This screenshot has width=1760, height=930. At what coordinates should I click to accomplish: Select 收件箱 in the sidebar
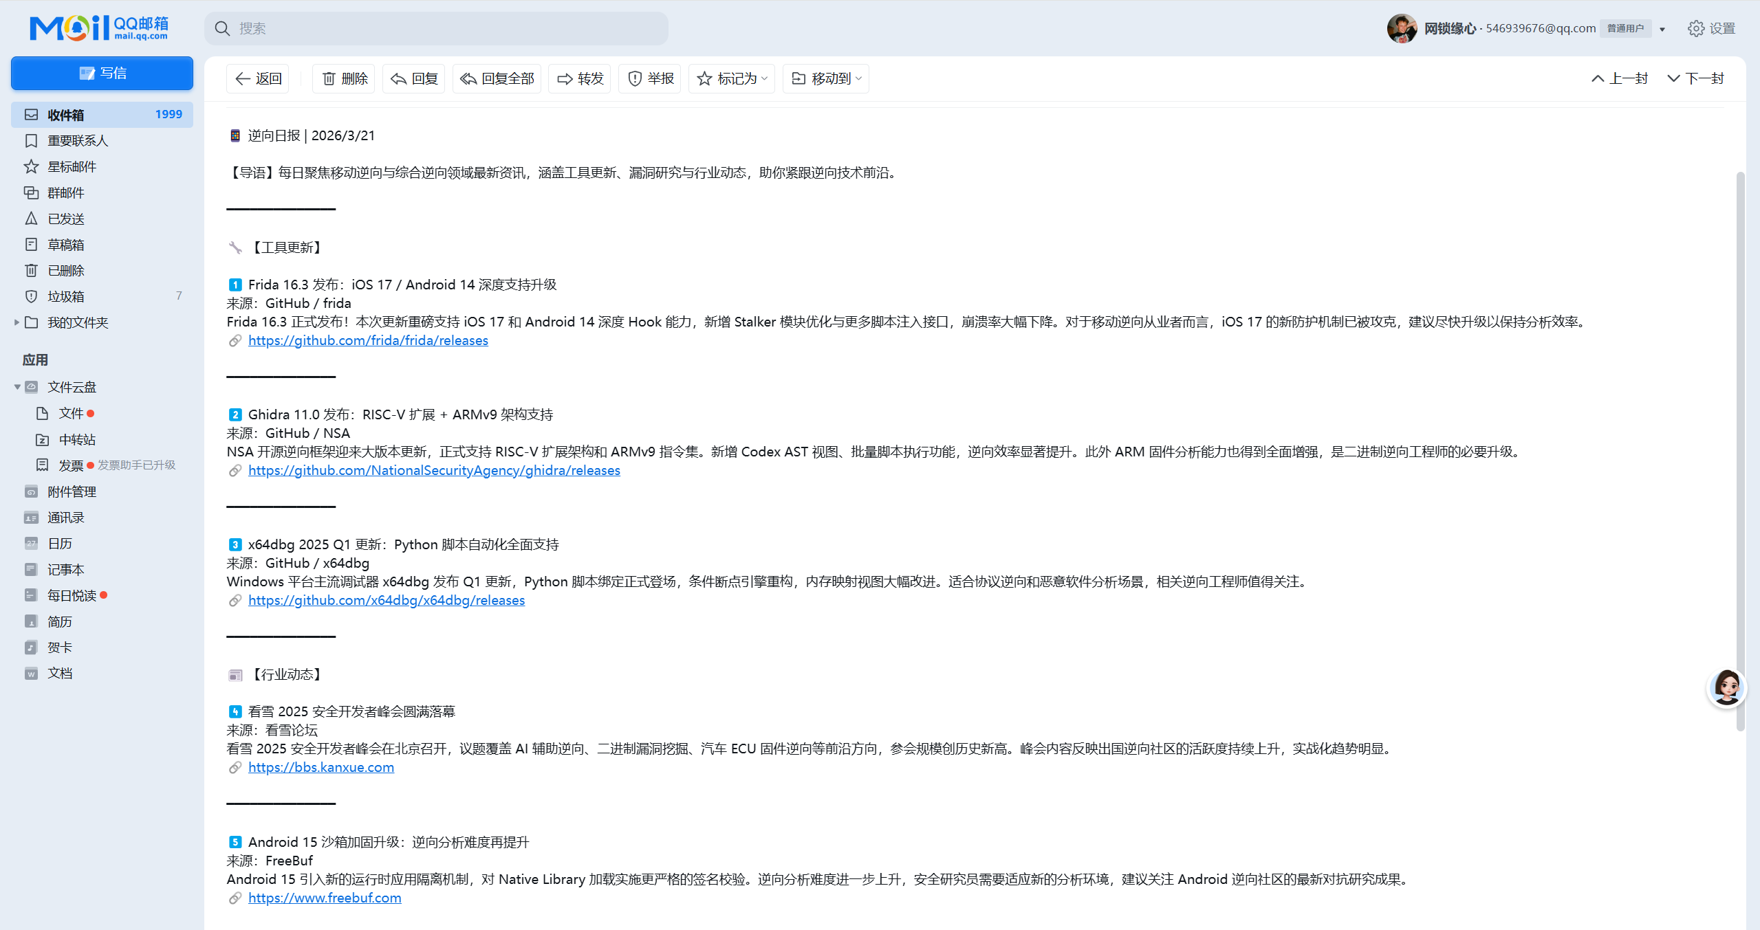coord(66,115)
